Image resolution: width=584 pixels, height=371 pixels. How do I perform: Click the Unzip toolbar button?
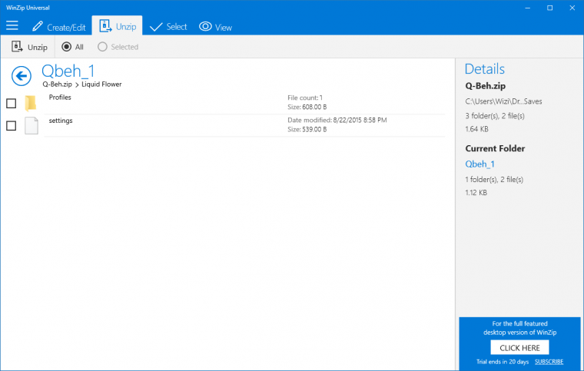[29, 47]
